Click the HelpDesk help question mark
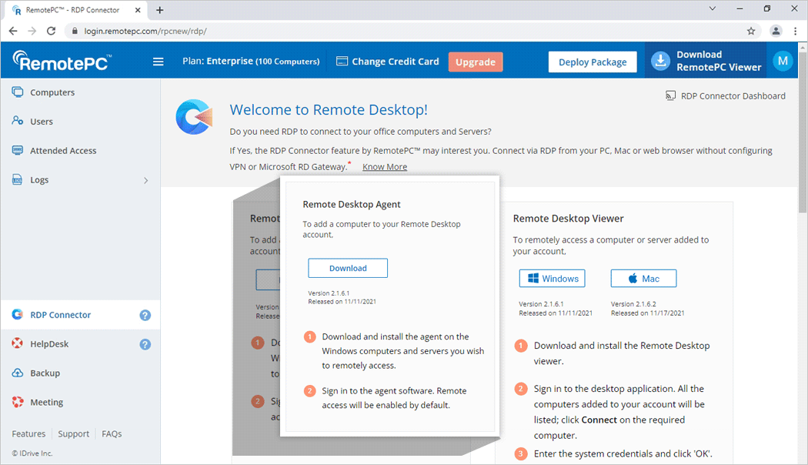Viewport: 808px width, 465px height. [145, 344]
